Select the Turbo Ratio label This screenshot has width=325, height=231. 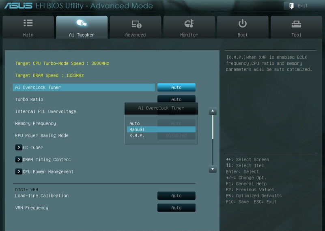coord(29,99)
